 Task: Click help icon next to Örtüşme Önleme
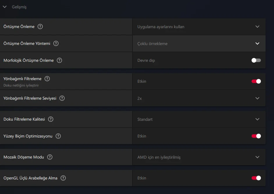[x=40, y=27]
